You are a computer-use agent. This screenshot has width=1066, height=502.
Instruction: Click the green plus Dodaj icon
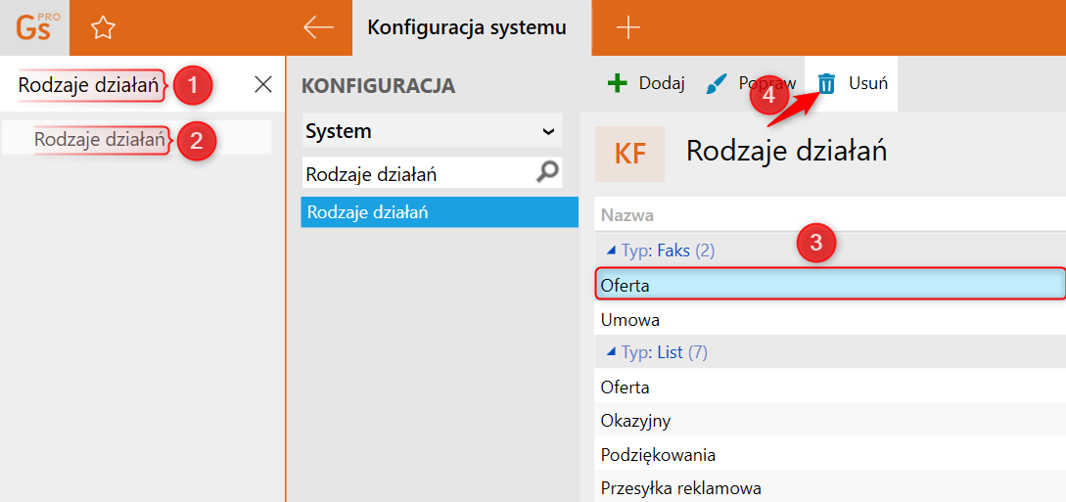[x=618, y=83]
